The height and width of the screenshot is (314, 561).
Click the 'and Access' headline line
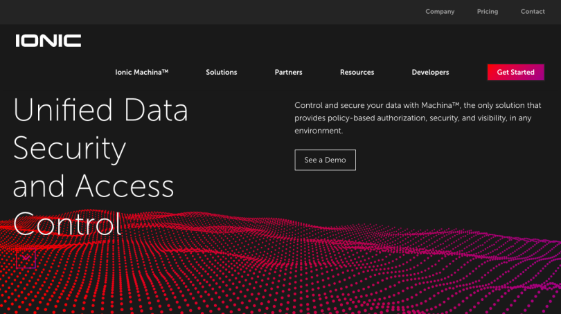93,186
